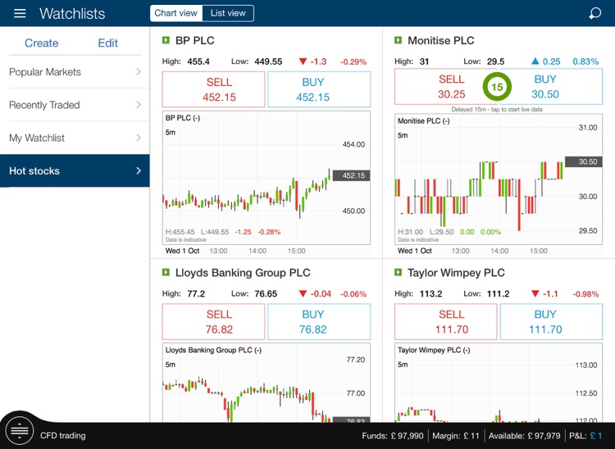Tap the red down arrow in BP PLC row
The width and height of the screenshot is (615, 449).
(x=303, y=61)
